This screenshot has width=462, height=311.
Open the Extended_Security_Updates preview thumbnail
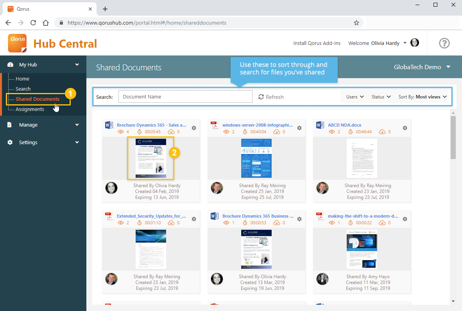click(x=151, y=249)
